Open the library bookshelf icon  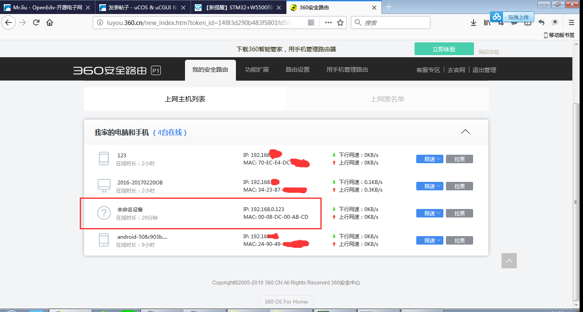487,22
